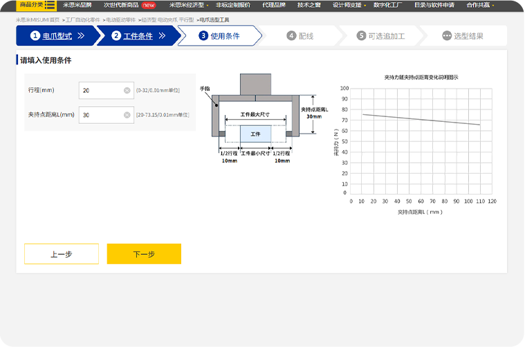Go to the 电爪型式 step tab
Image resolution: width=525 pixels, height=347 pixels.
(57, 36)
